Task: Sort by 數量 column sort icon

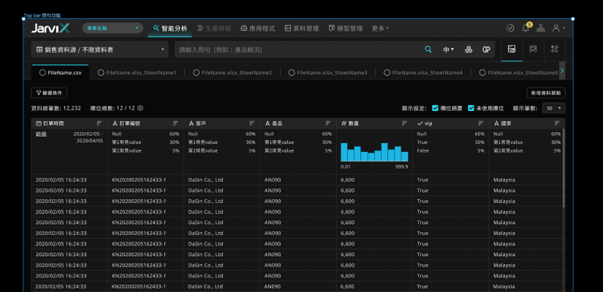Action: pyautogui.click(x=405, y=123)
